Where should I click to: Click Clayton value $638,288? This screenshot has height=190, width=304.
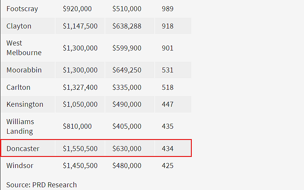coord(127,26)
